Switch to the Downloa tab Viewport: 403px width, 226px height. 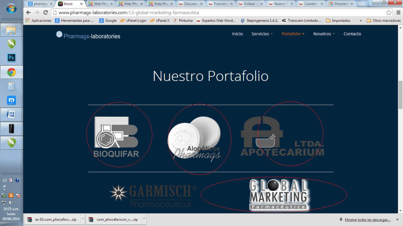(x=341, y=4)
